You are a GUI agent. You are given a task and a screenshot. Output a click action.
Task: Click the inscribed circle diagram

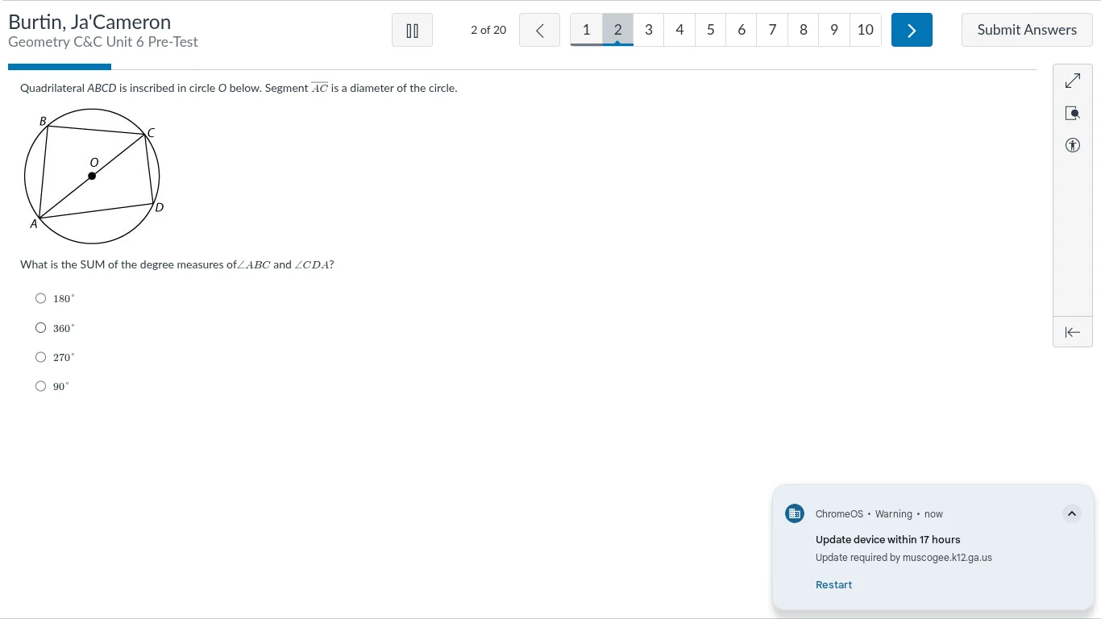(x=93, y=175)
